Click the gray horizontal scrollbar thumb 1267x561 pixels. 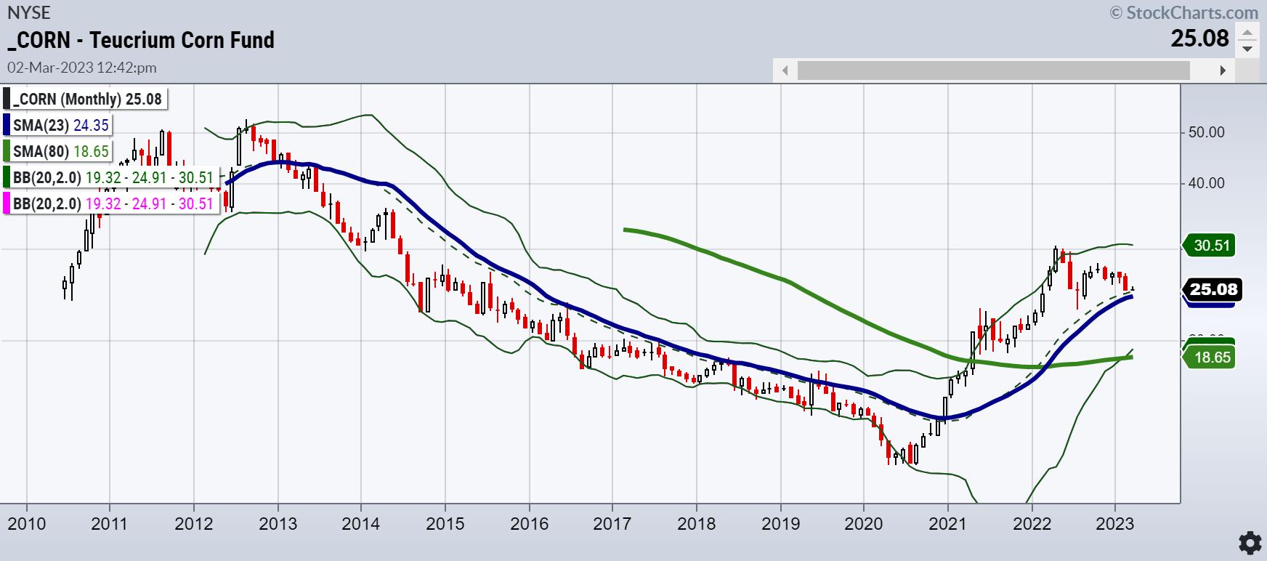pos(993,70)
